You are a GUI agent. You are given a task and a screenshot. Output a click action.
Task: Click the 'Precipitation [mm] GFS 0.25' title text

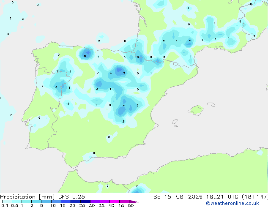coord(42,197)
